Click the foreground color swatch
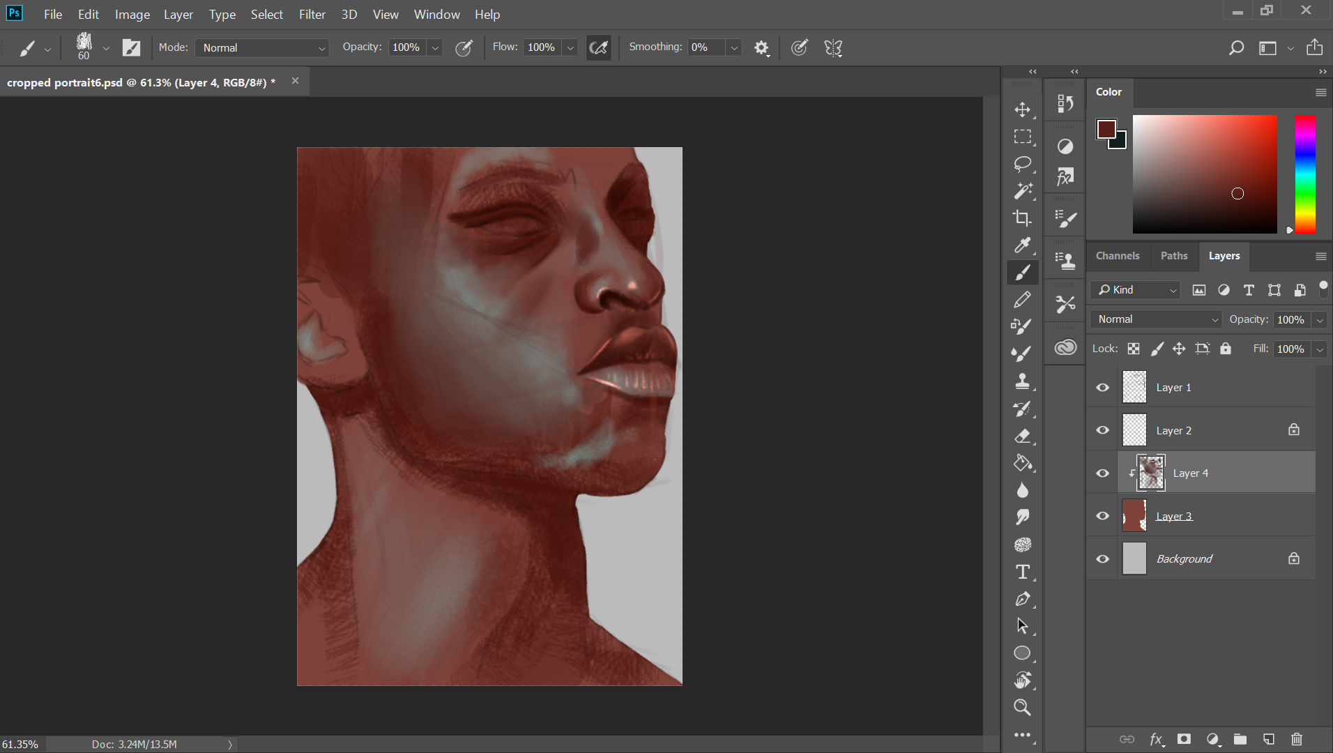1333x753 pixels. coord(1106,129)
